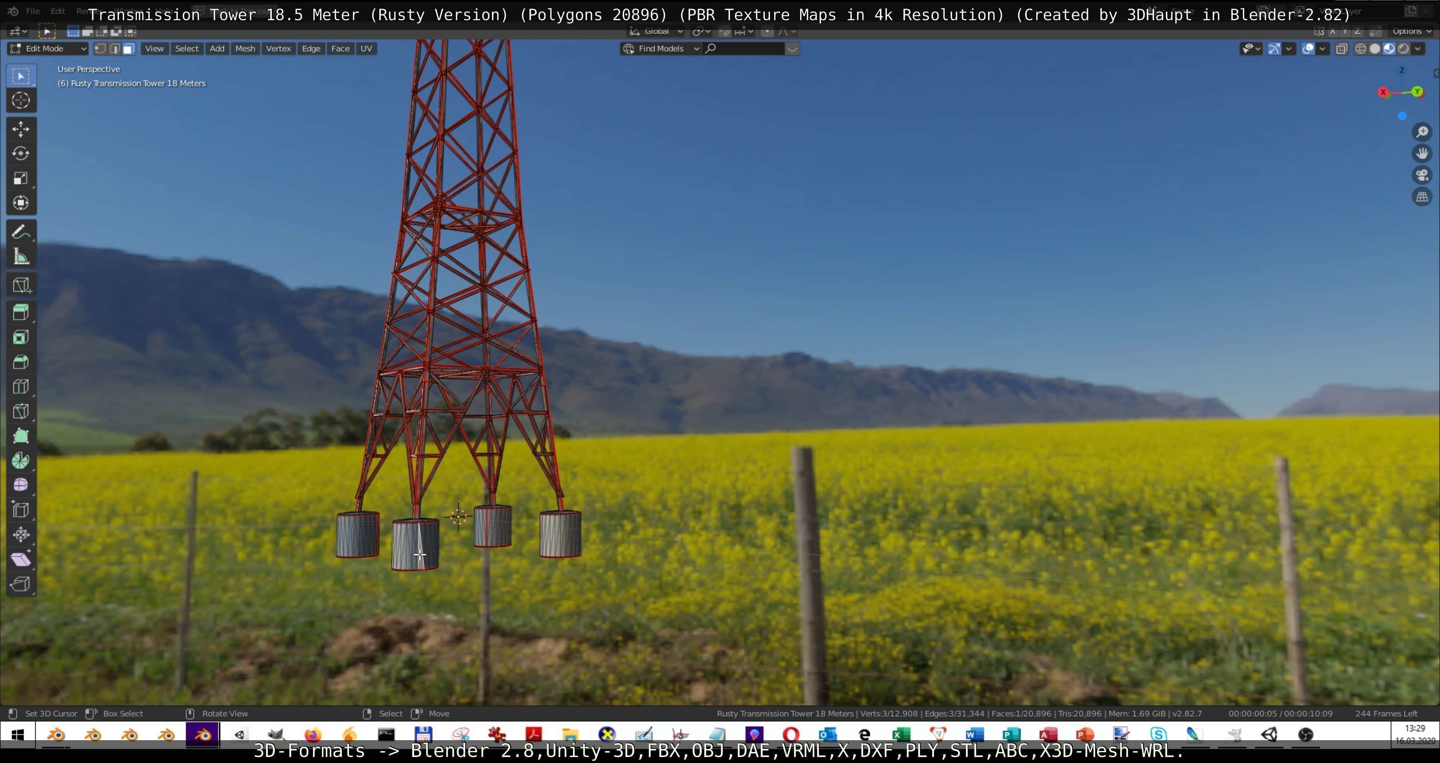Choose the Rotate tool
Image resolution: width=1440 pixels, height=763 pixels.
coord(21,154)
